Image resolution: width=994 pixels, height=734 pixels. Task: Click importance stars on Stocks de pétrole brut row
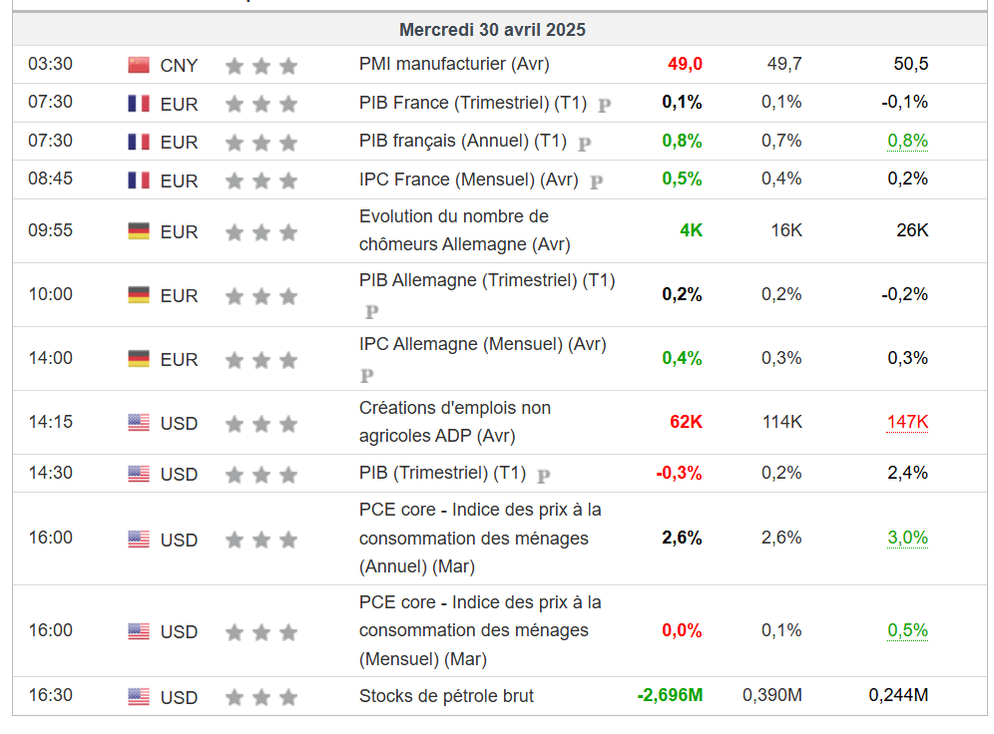pyautogui.click(x=261, y=697)
